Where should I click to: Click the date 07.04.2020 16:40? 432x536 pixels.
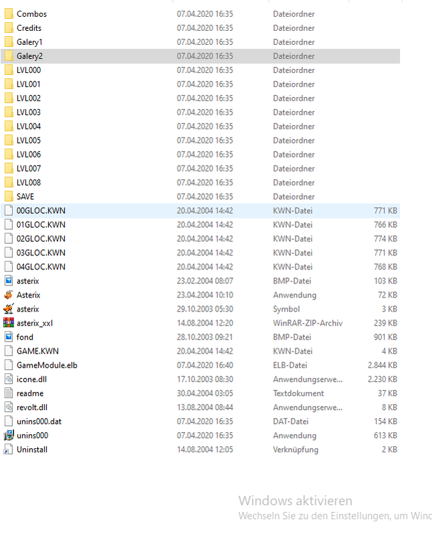coord(205,365)
